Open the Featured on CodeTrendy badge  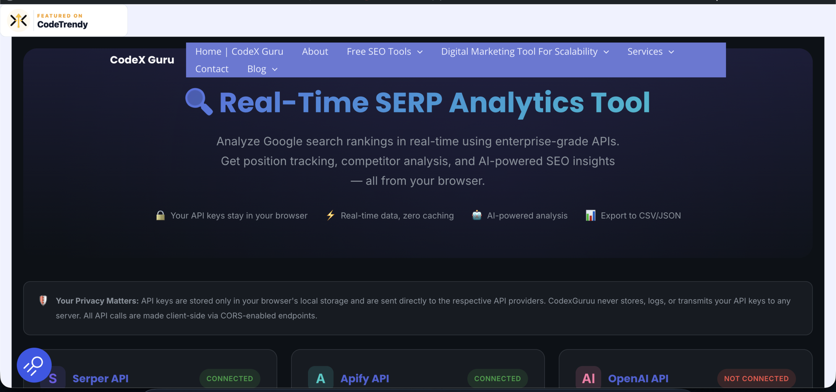[x=64, y=20]
